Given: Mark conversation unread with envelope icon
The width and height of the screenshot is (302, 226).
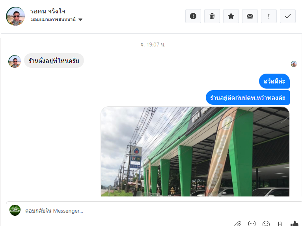Looking at the screenshot, I should pos(250,16).
